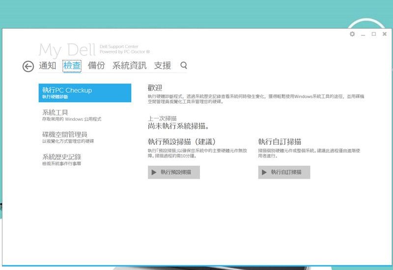Open the 支援 tab

[x=163, y=65]
